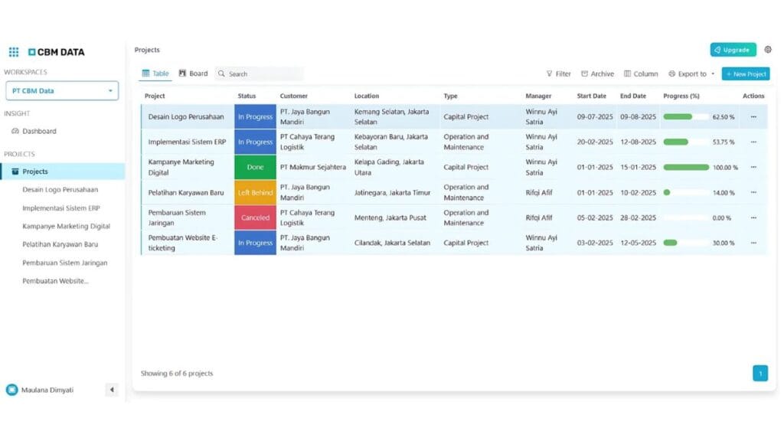The width and height of the screenshot is (784, 441).
Task: Open the Archive view
Action: [597, 73]
